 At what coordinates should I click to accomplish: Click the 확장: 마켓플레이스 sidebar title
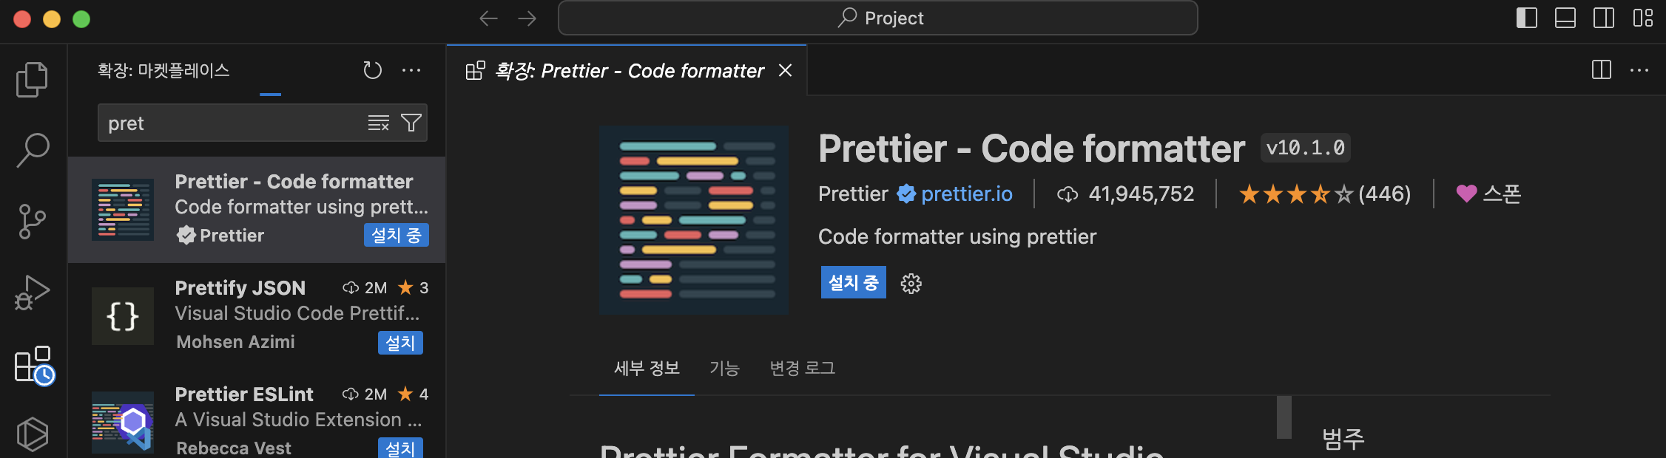click(163, 70)
